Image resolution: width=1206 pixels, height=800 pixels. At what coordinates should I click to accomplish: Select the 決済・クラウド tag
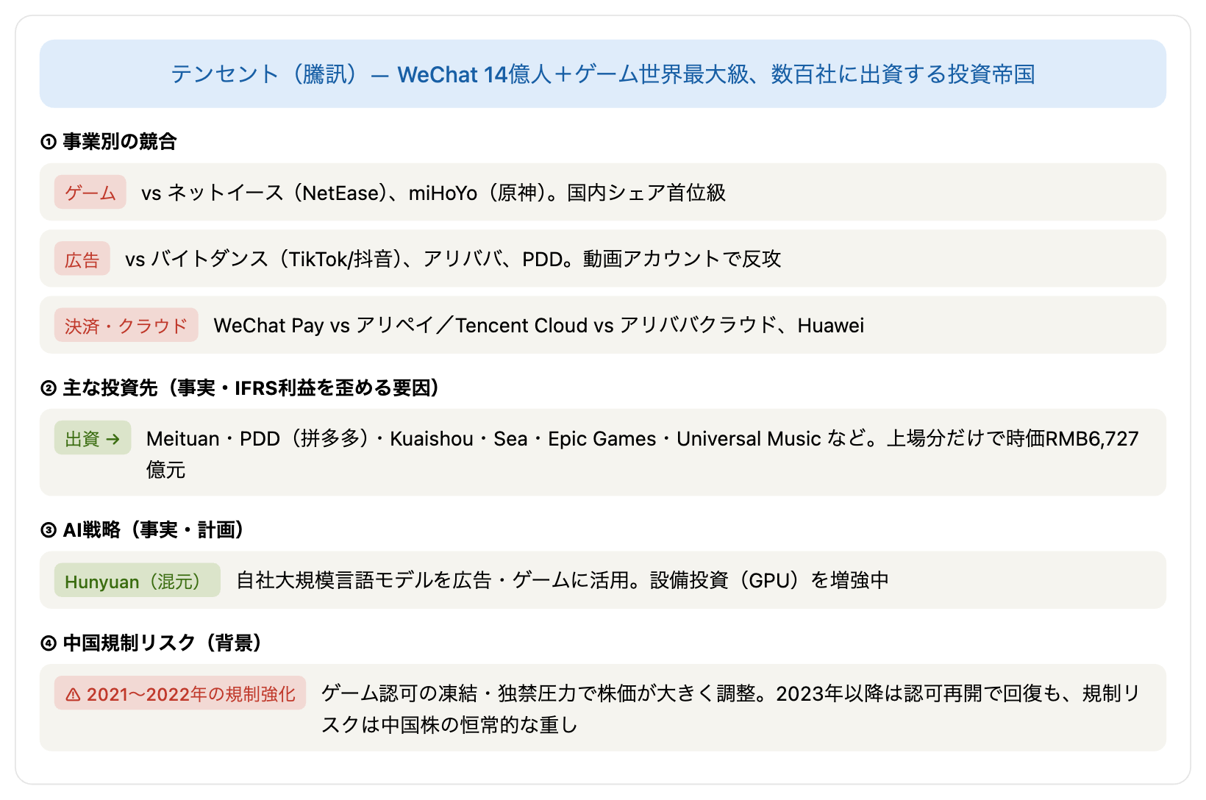click(126, 325)
